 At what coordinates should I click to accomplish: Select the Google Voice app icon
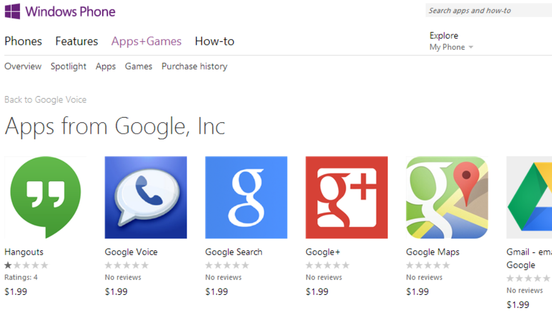pos(146,197)
